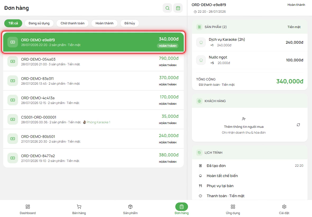Screen dimensions: 312x217
Task: Select the Nước ngọt item
Action: click(250, 60)
